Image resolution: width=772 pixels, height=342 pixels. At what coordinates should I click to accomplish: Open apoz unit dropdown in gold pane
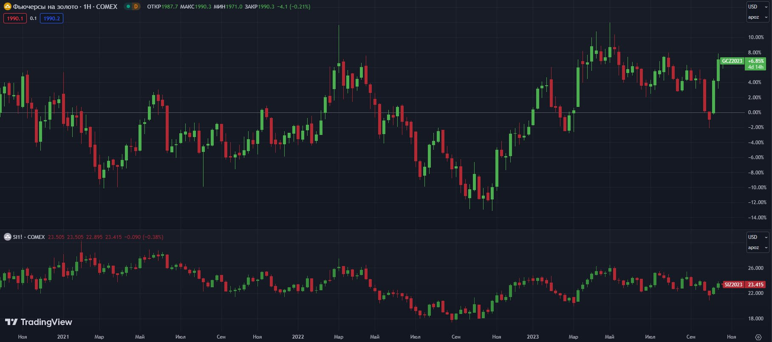pyautogui.click(x=758, y=17)
